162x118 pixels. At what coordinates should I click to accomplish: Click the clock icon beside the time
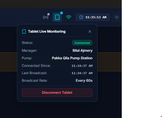coord(81,17)
